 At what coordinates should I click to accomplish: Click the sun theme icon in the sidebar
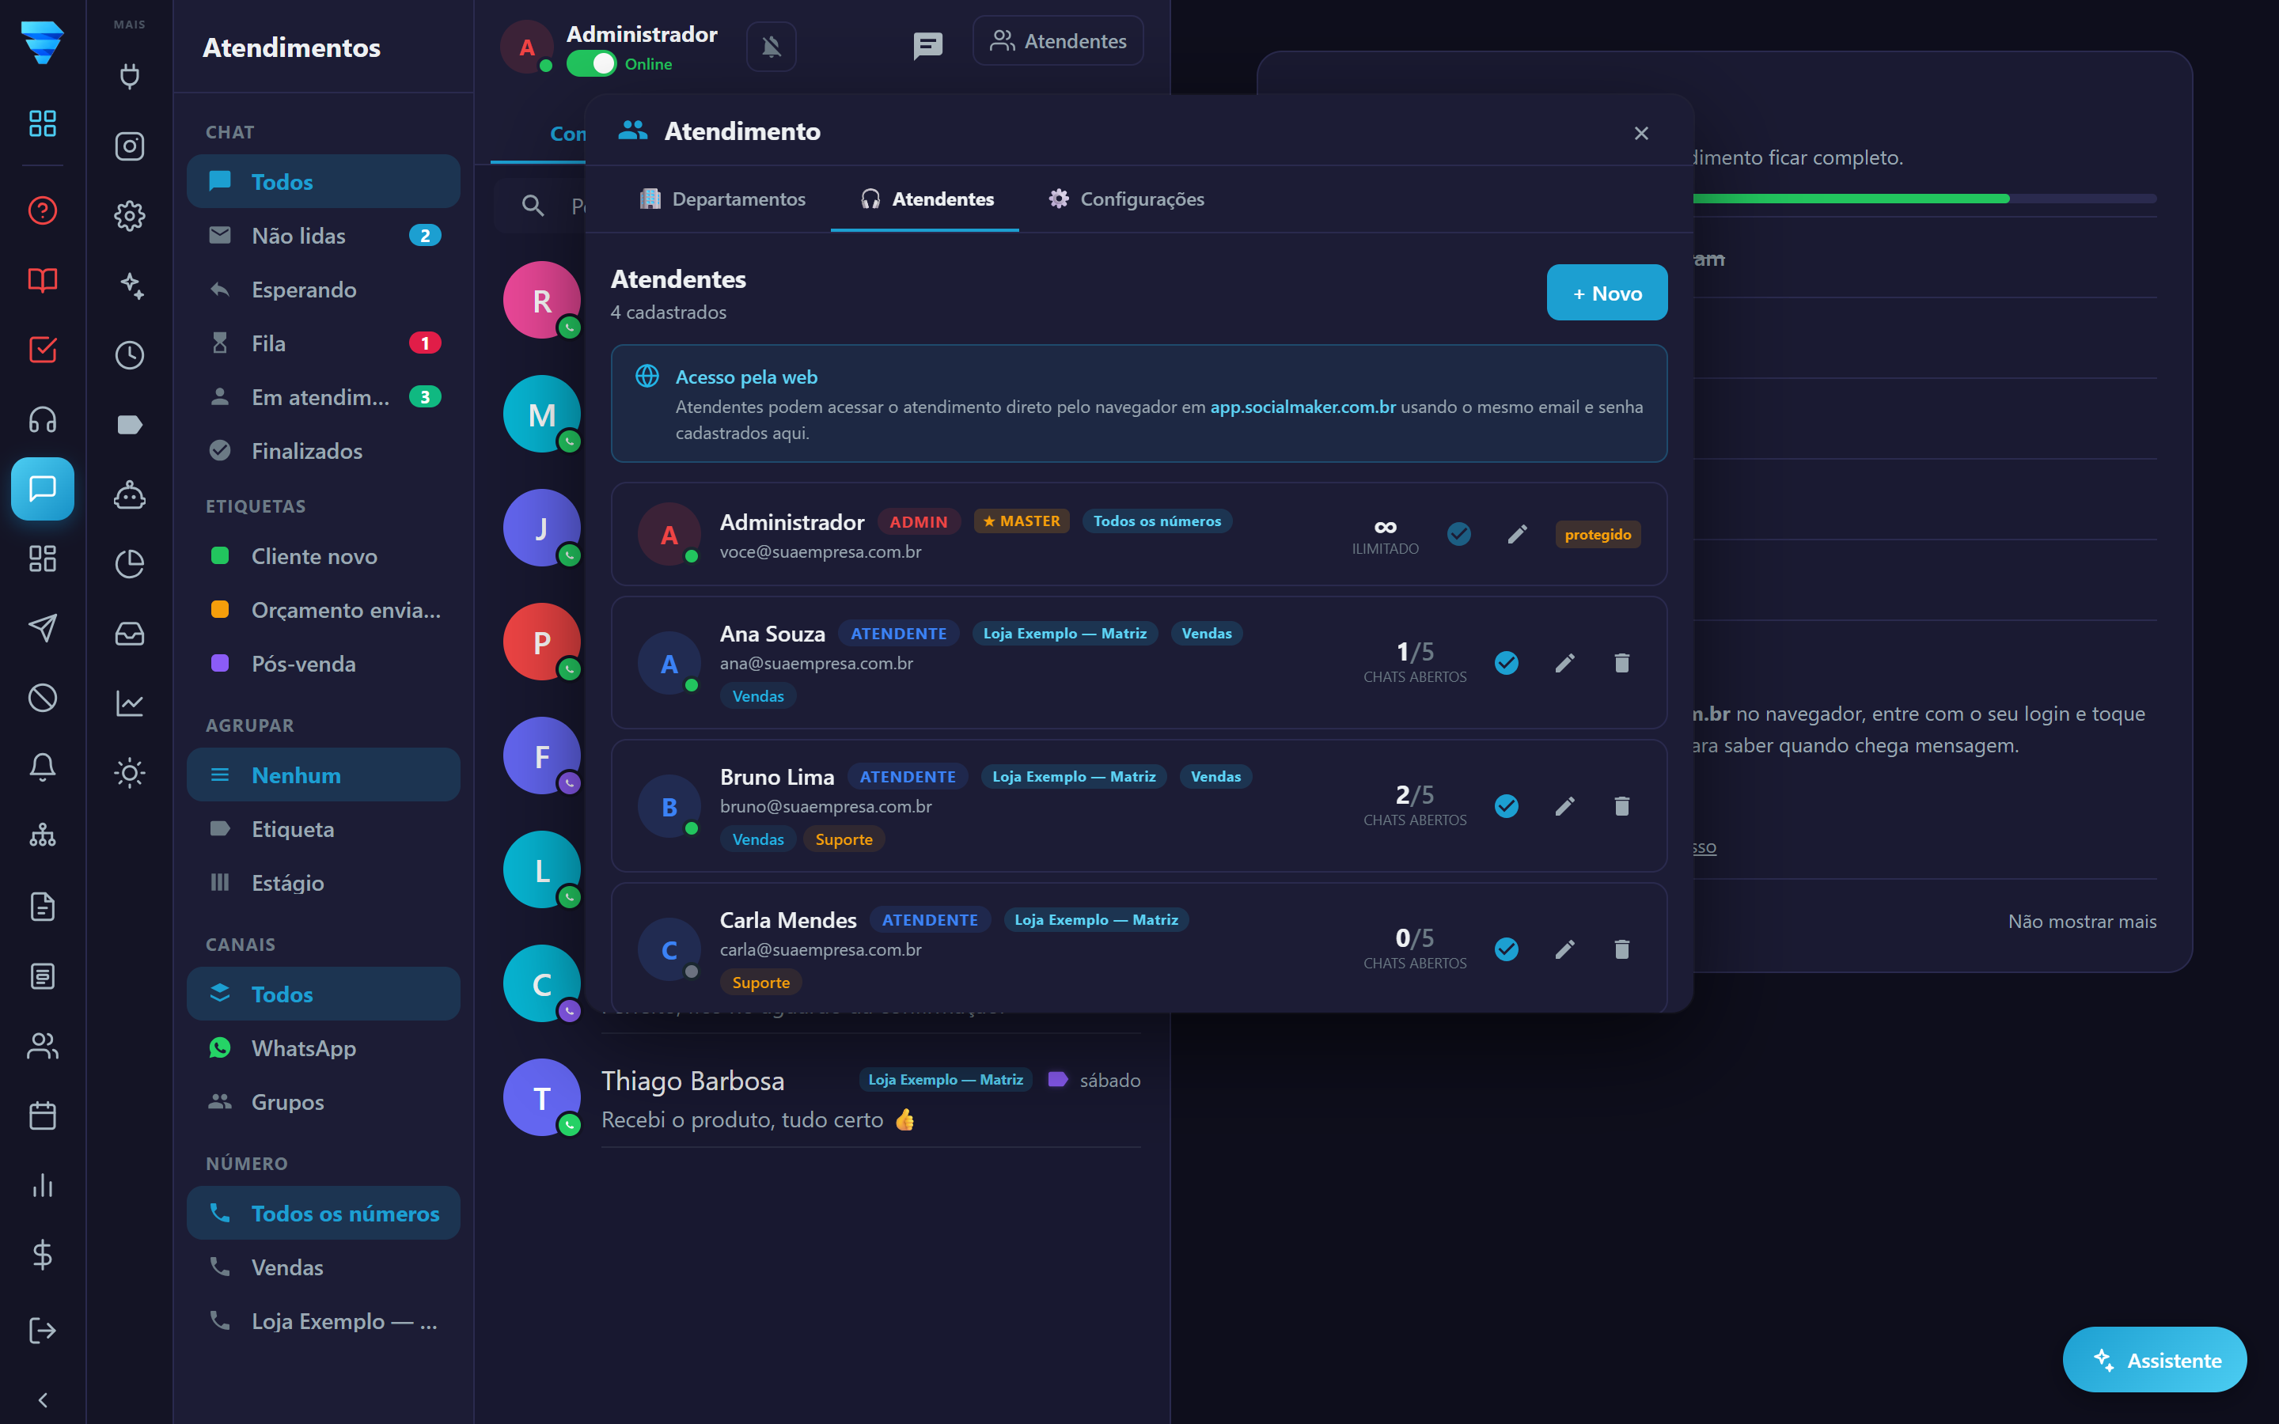click(129, 773)
